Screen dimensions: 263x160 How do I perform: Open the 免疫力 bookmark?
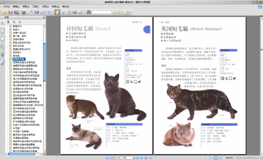tap(16, 29)
